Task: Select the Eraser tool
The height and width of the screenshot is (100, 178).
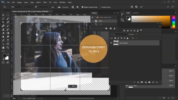Action: (x=3, y=33)
